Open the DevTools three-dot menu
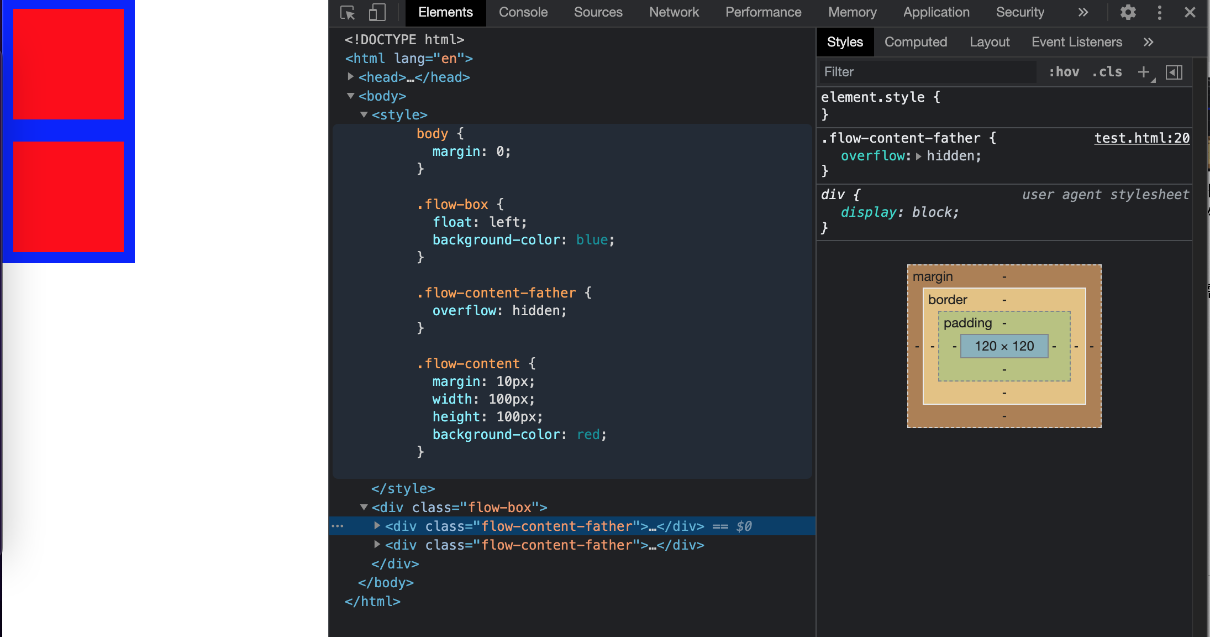This screenshot has width=1210, height=637. pyautogui.click(x=1159, y=12)
